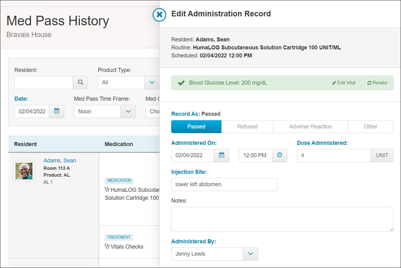Click the search magnifier in the Resident filter
Image resolution: width=401 pixels, height=268 pixels.
tap(80, 82)
